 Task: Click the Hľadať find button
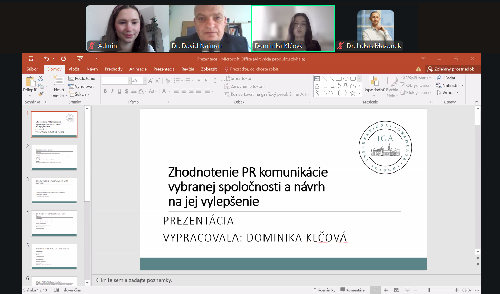coord(446,78)
